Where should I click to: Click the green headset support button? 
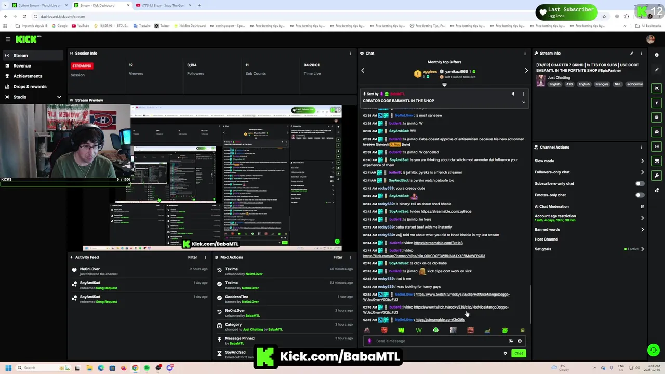click(654, 350)
